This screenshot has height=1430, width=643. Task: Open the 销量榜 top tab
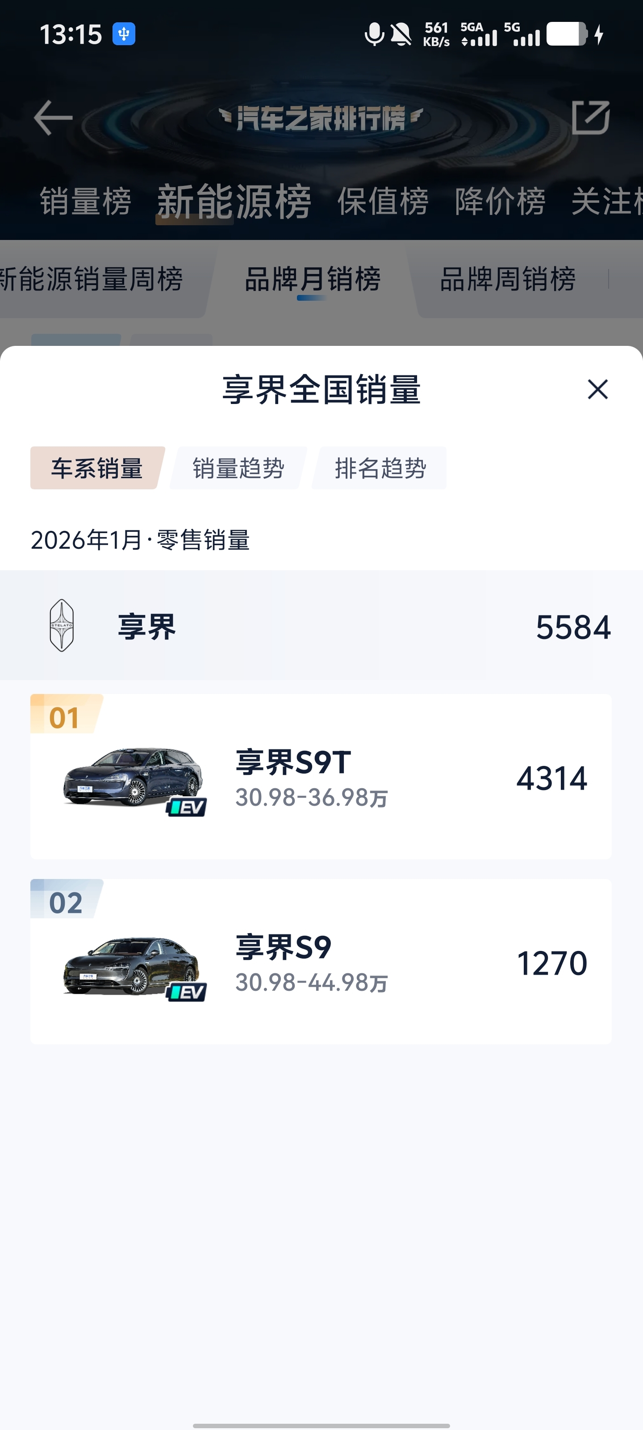tap(85, 201)
